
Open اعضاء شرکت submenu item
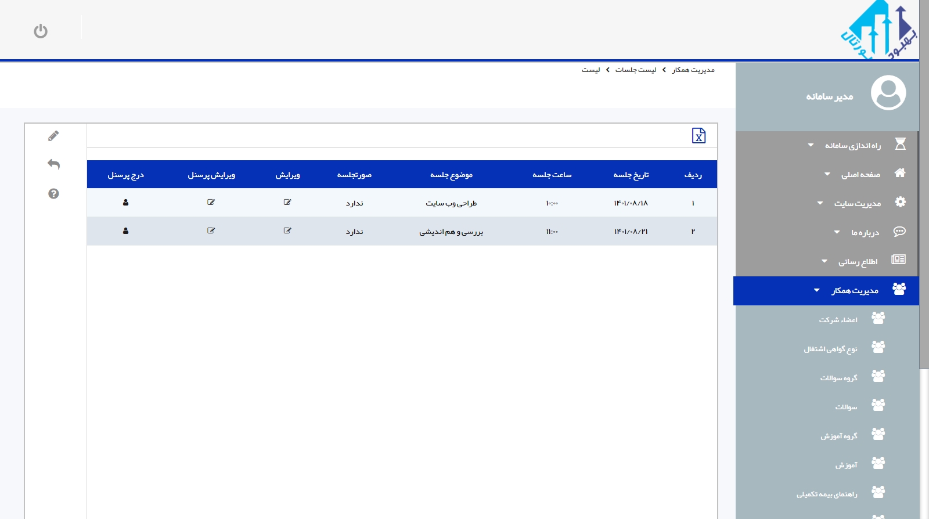click(x=838, y=320)
